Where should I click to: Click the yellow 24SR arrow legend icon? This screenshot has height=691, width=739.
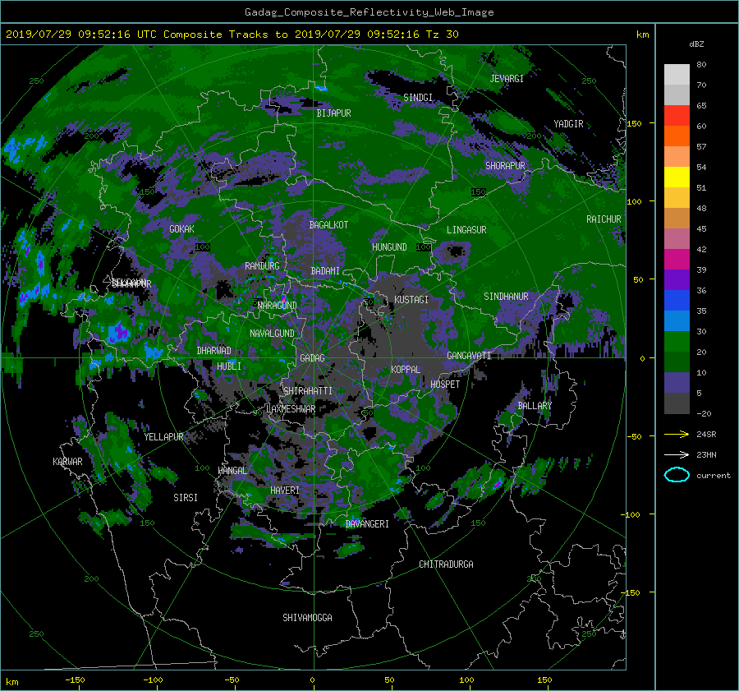pyautogui.click(x=677, y=435)
